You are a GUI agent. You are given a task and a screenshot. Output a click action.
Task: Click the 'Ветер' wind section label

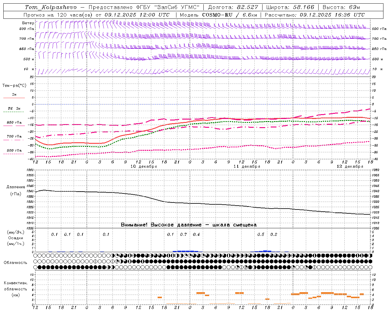tap(28, 23)
